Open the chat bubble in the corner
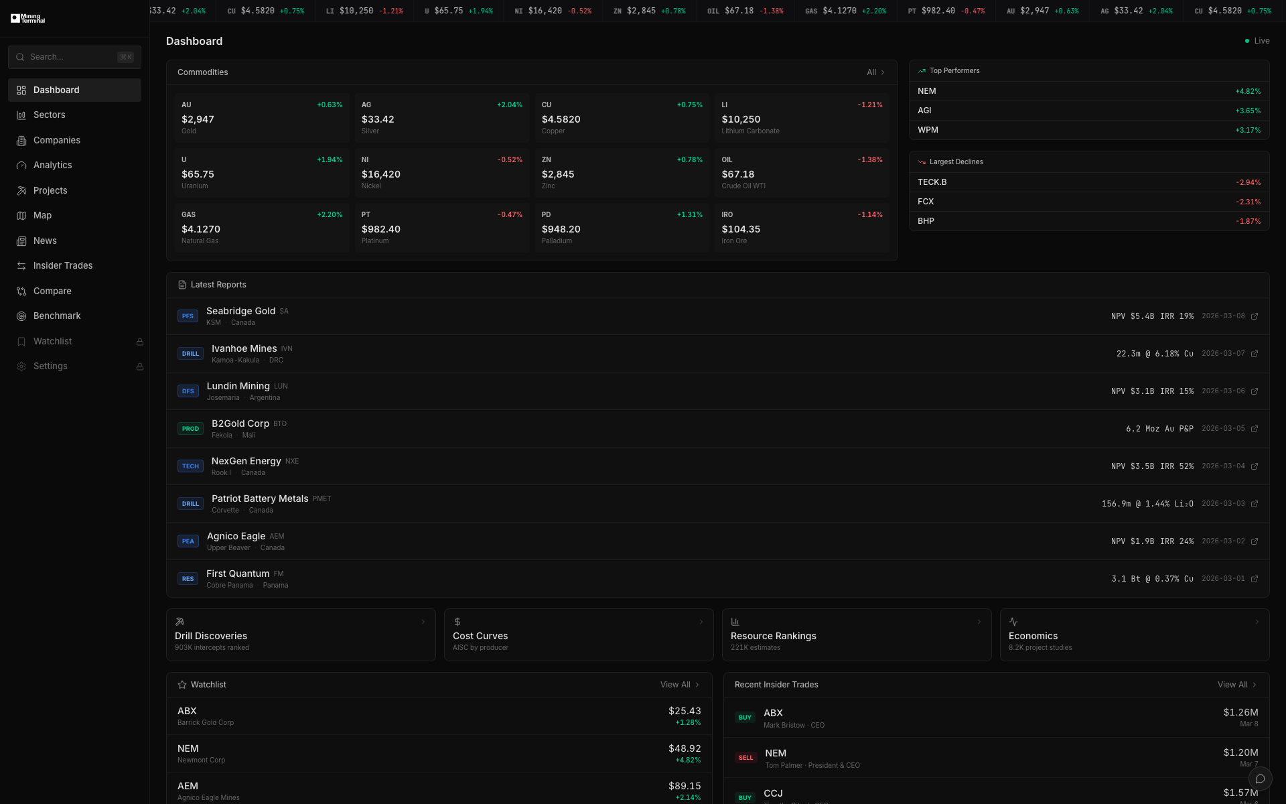The width and height of the screenshot is (1286, 804). coord(1261,779)
